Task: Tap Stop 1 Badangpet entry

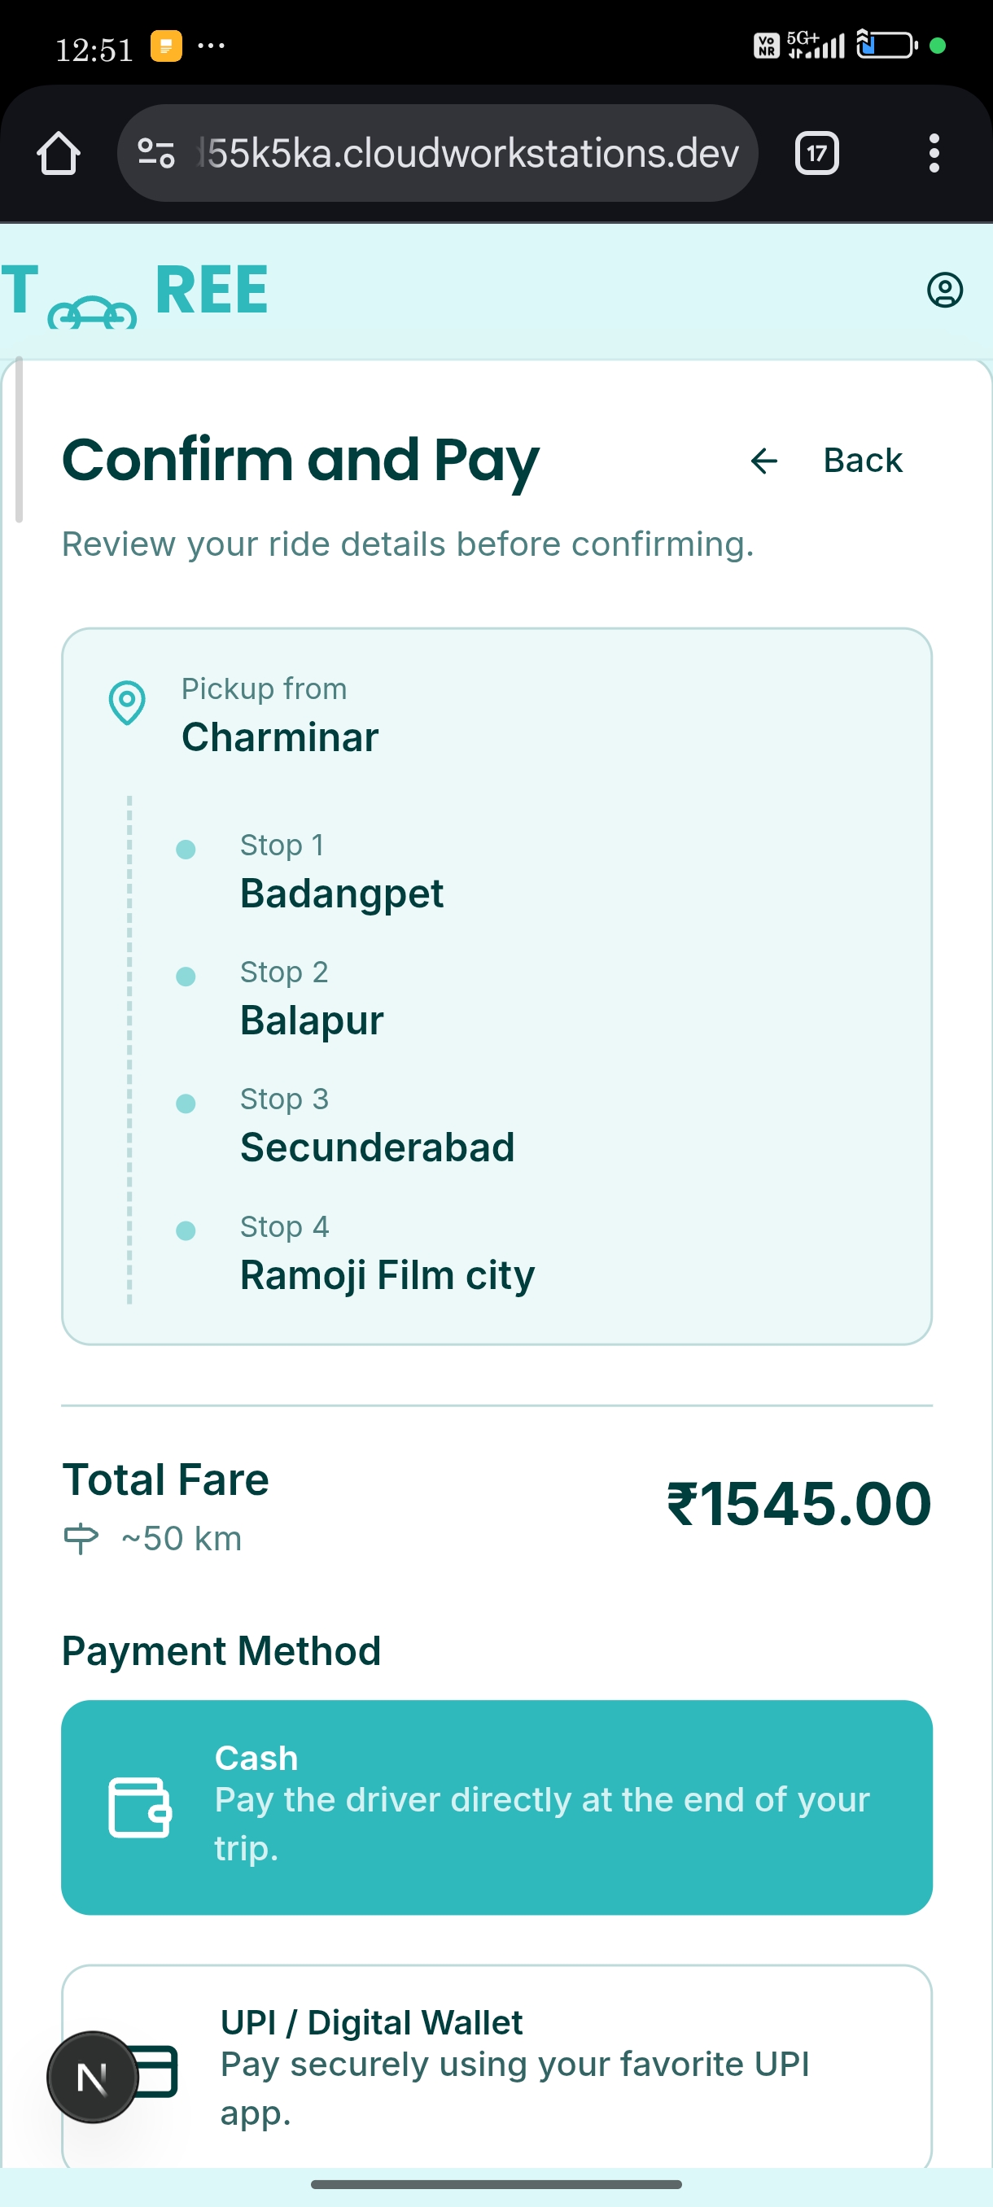Action: pyautogui.click(x=341, y=872)
